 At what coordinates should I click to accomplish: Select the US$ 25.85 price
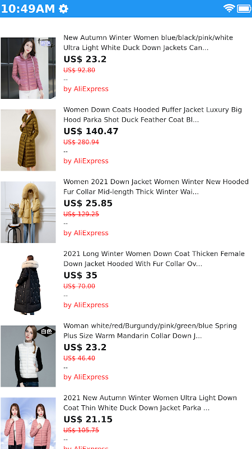(x=88, y=203)
